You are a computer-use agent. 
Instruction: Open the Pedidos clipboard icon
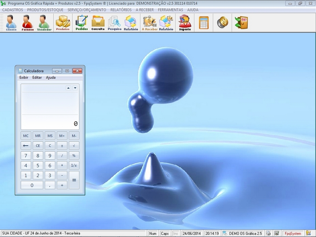pos(82,23)
